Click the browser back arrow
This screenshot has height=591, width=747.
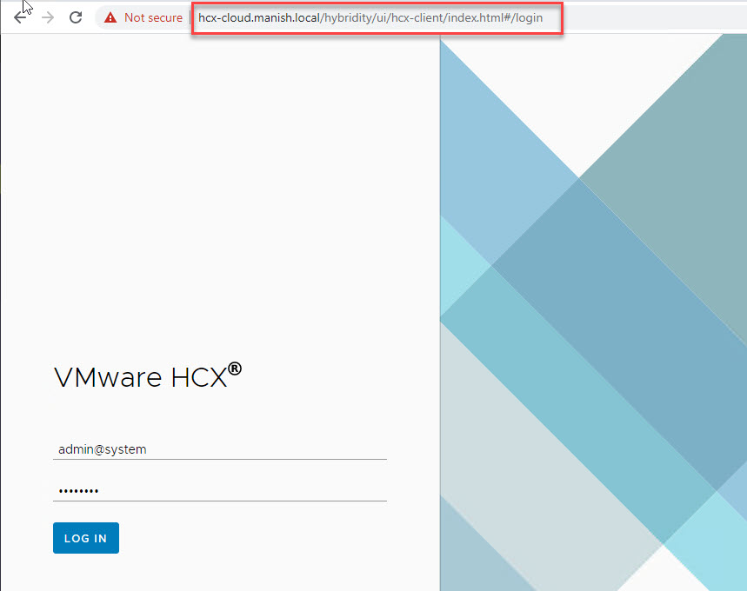[x=20, y=17]
